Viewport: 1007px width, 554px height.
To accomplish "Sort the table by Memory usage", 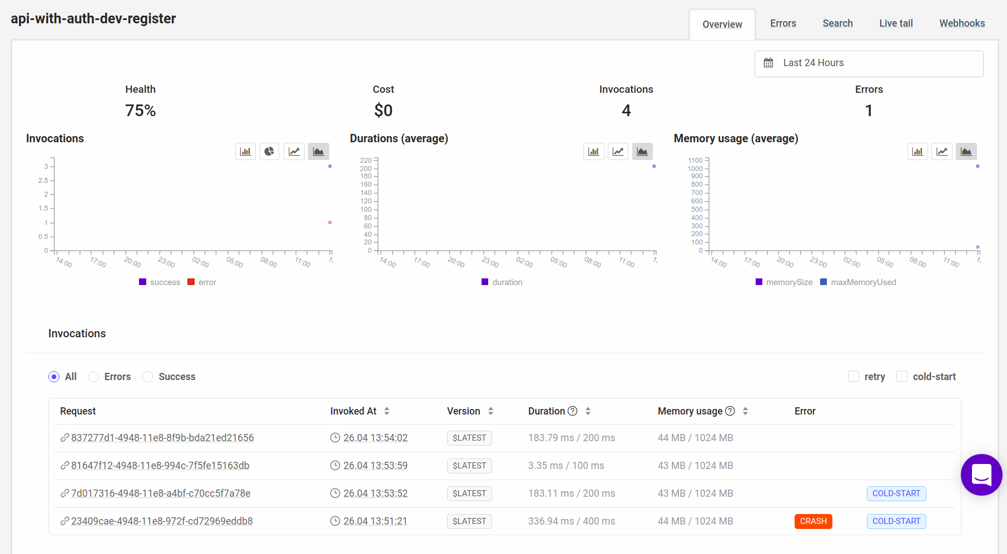I will [x=745, y=411].
